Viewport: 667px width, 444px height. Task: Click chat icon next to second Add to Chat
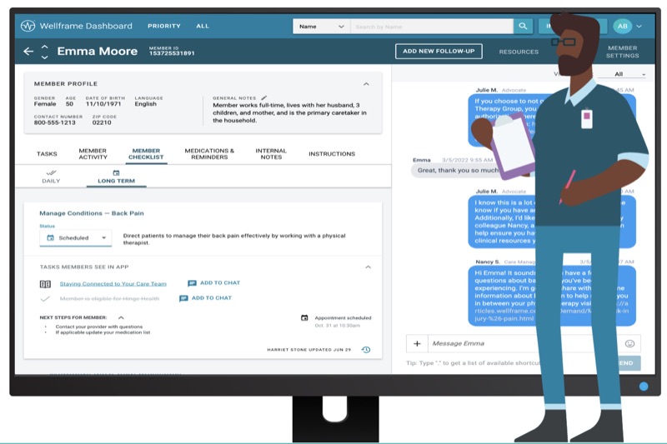(x=183, y=298)
